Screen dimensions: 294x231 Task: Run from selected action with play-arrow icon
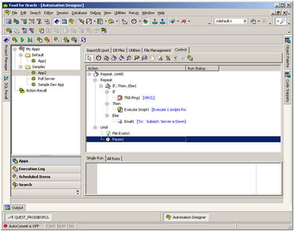point(30,40)
